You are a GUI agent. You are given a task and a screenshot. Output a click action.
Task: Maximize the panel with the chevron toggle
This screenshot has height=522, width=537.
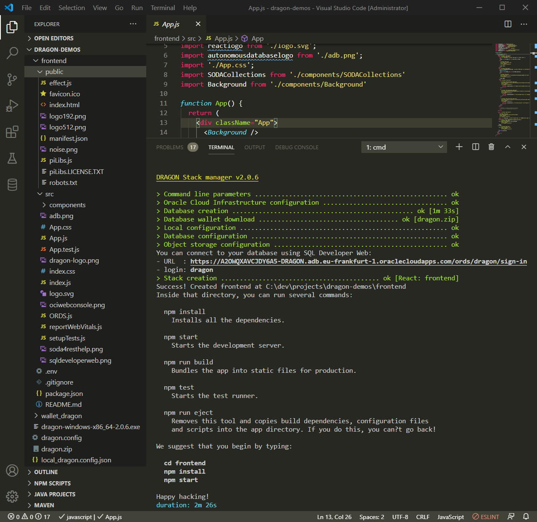click(x=508, y=147)
